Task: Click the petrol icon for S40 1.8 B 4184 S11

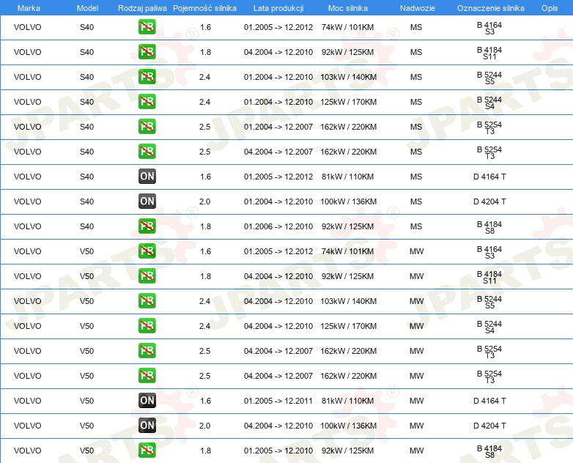Action: tap(147, 52)
